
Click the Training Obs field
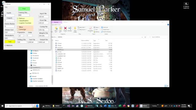click(x=24, y=15)
